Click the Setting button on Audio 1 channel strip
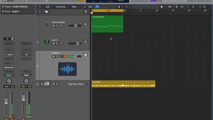This screenshot has width=213, height=120. pos(9,43)
